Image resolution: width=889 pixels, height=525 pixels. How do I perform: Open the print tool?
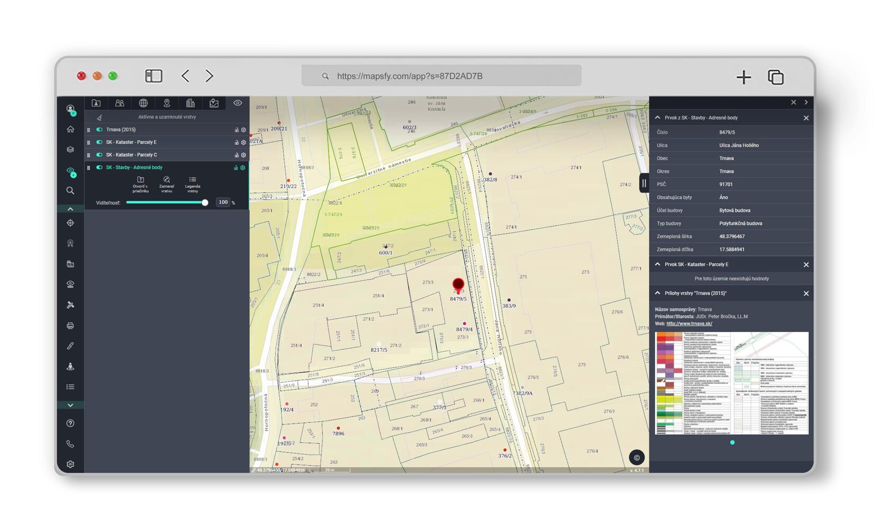tap(70, 326)
